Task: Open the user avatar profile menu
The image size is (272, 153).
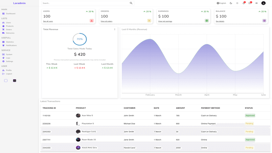Action: (263, 3)
